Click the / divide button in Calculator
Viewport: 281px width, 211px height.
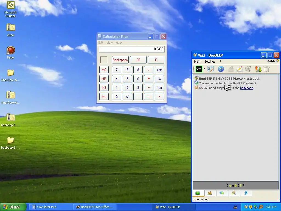(x=149, y=70)
